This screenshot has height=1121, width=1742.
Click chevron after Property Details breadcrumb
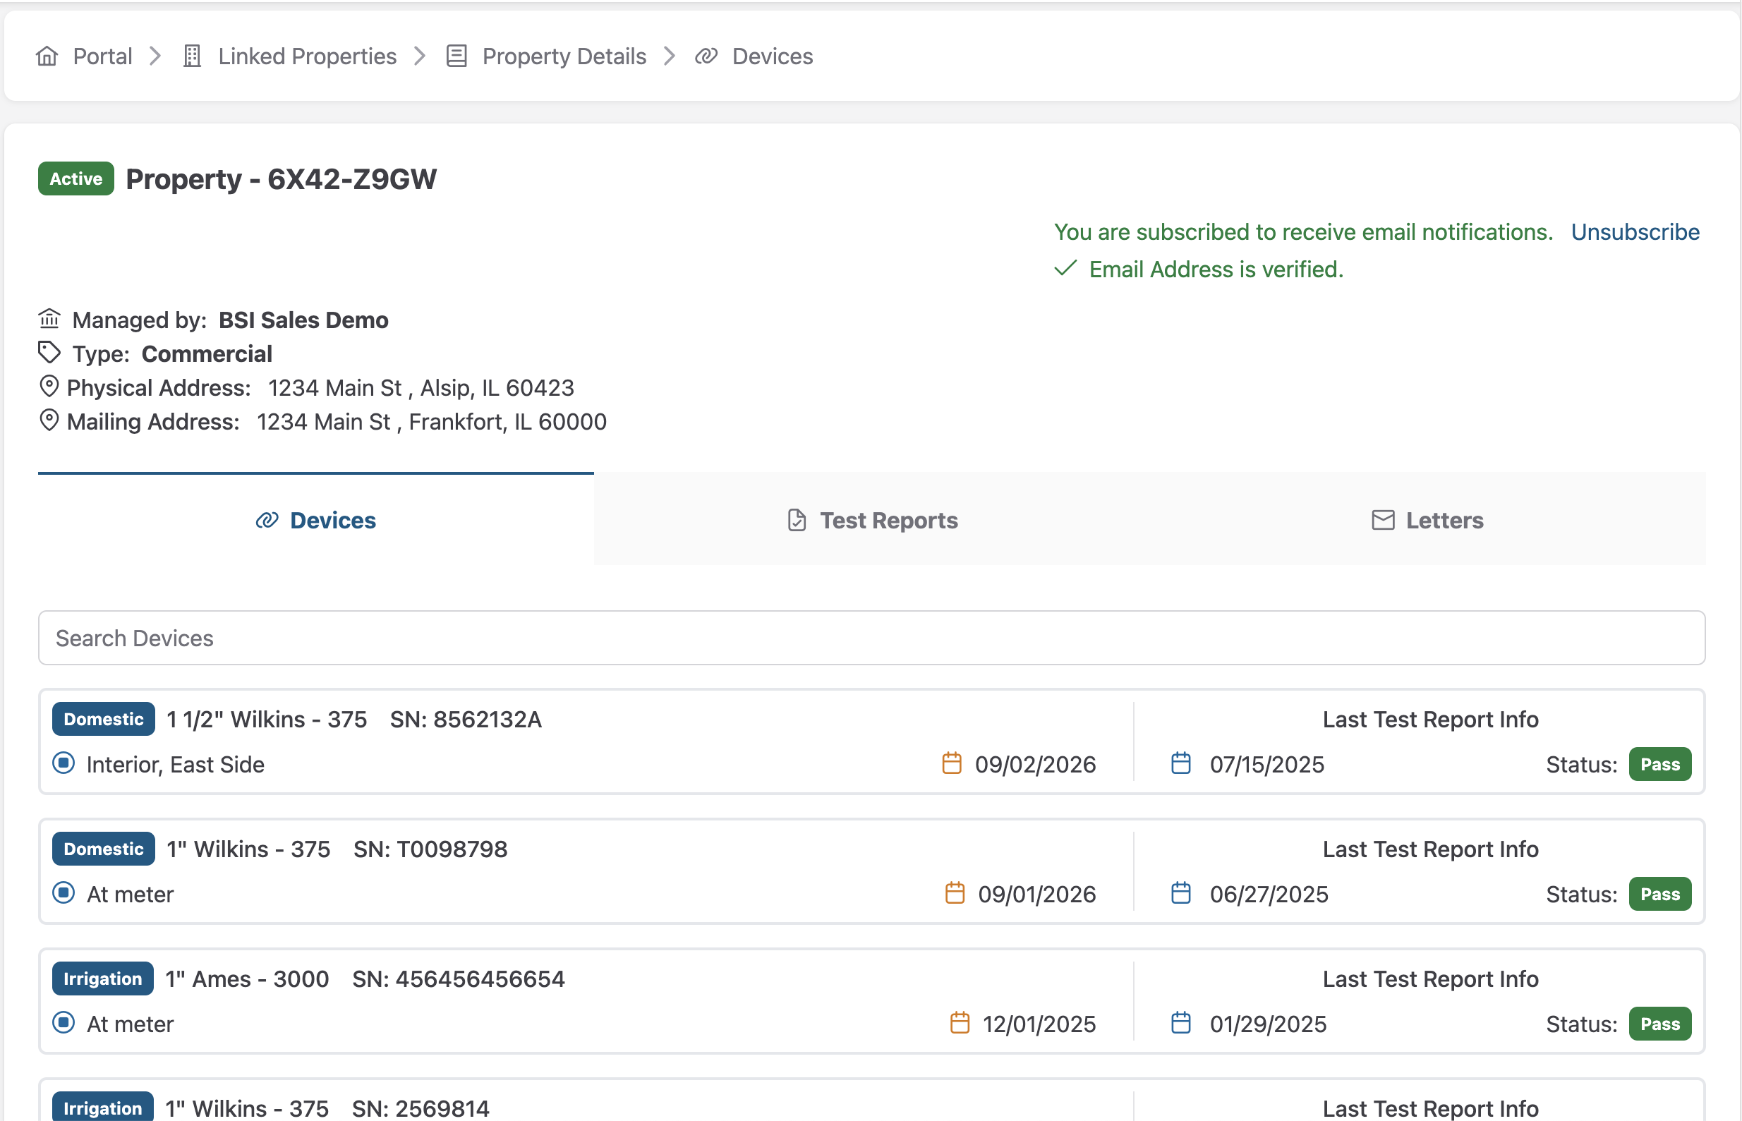(x=670, y=56)
